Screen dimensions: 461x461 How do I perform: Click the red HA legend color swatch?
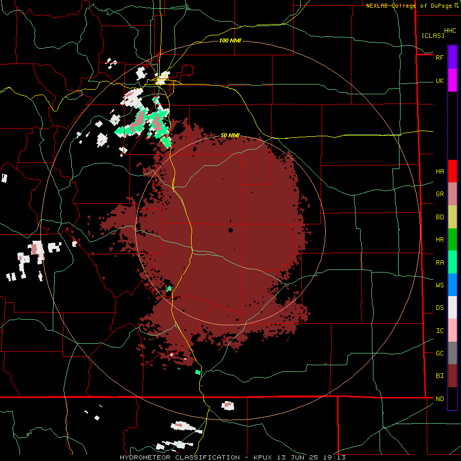[452, 171]
